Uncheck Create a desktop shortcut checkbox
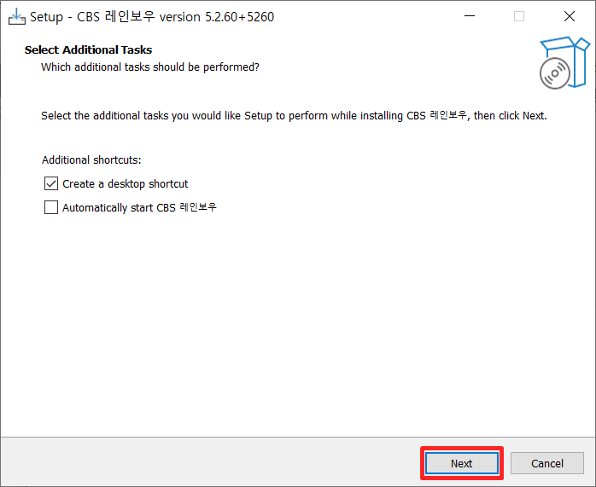596x487 pixels. tap(51, 183)
